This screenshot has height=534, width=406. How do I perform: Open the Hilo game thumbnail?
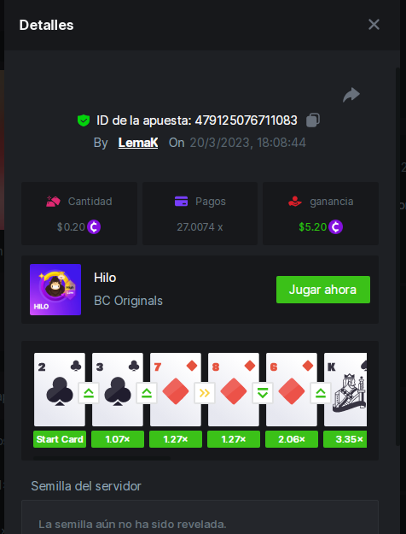click(55, 290)
